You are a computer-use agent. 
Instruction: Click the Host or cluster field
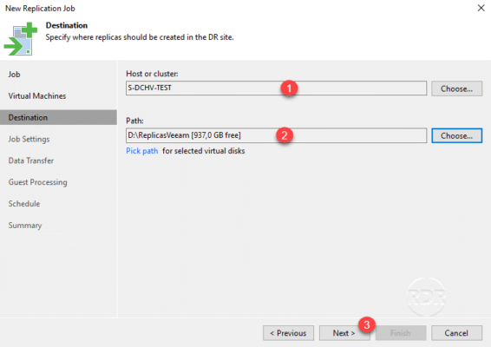point(276,88)
